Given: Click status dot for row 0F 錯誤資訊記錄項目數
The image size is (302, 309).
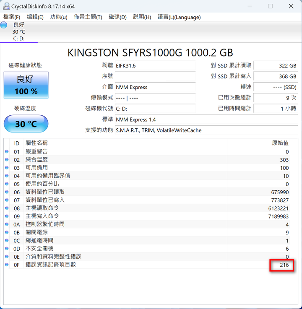Looking at the screenshot, I should click(x=7, y=265).
